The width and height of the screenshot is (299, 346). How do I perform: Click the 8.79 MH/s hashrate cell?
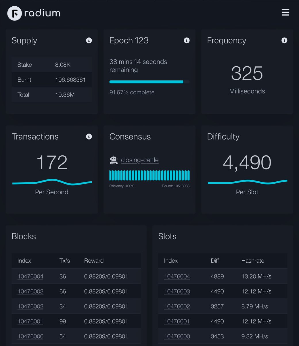[255, 306]
